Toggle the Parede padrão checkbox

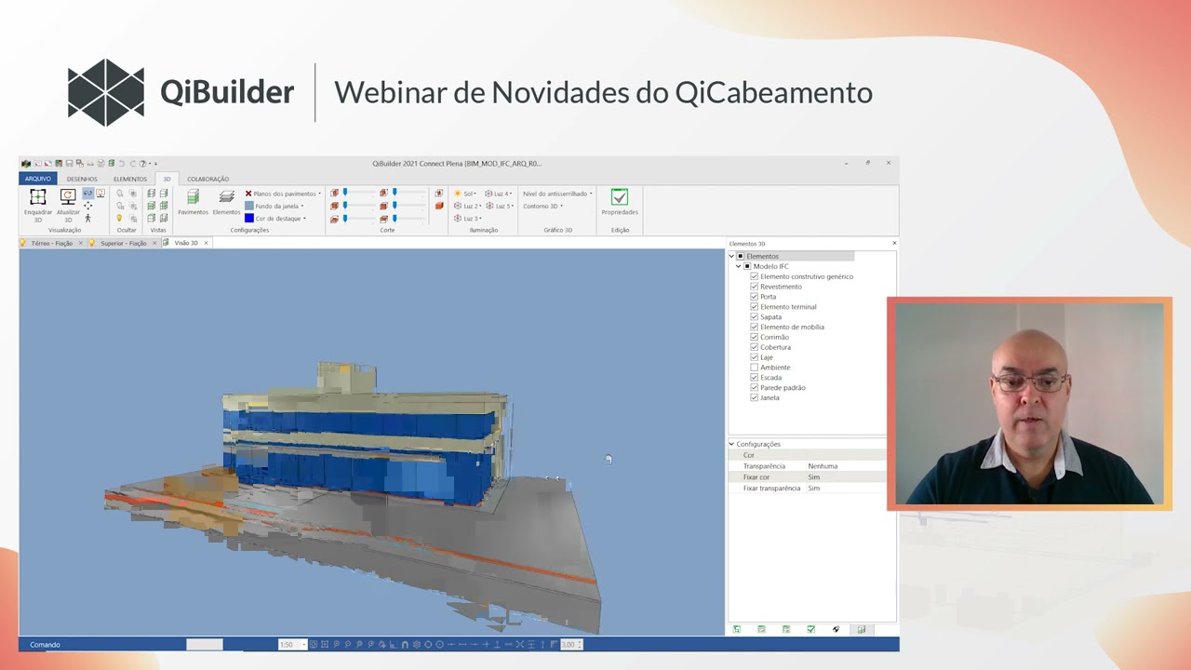pyautogui.click(x=755, y=388)
